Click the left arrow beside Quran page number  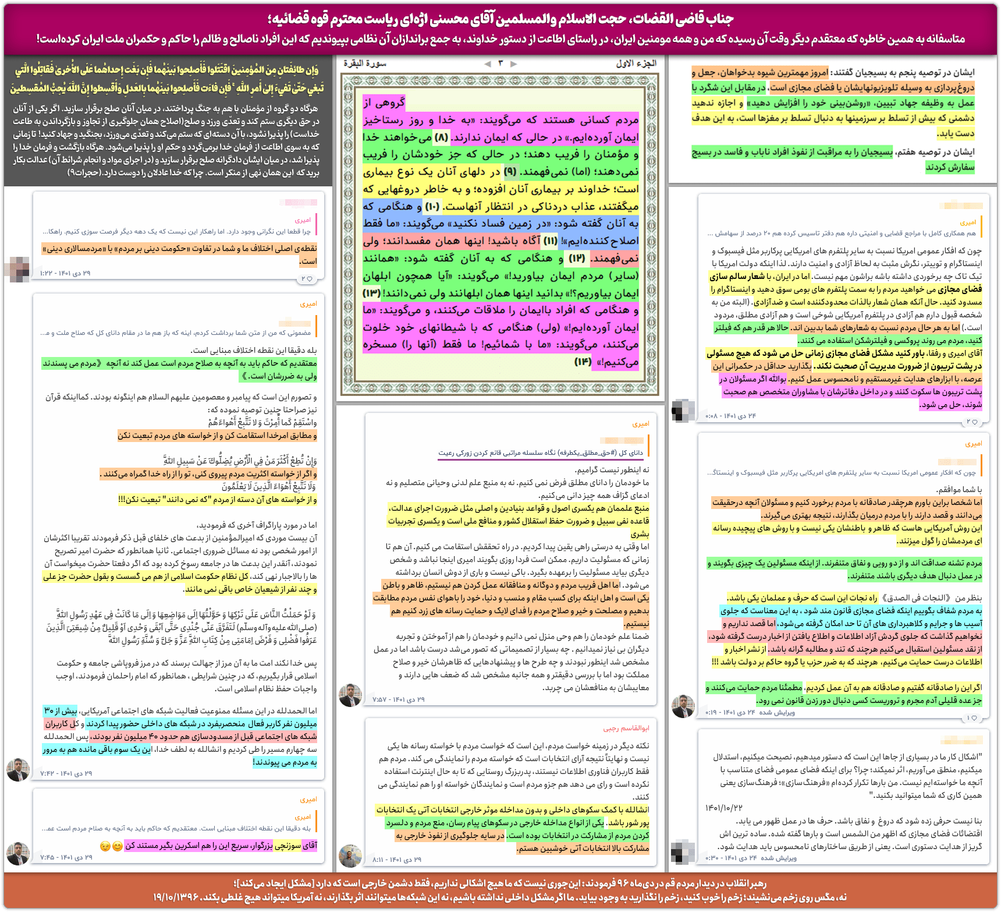click(488, 64)
